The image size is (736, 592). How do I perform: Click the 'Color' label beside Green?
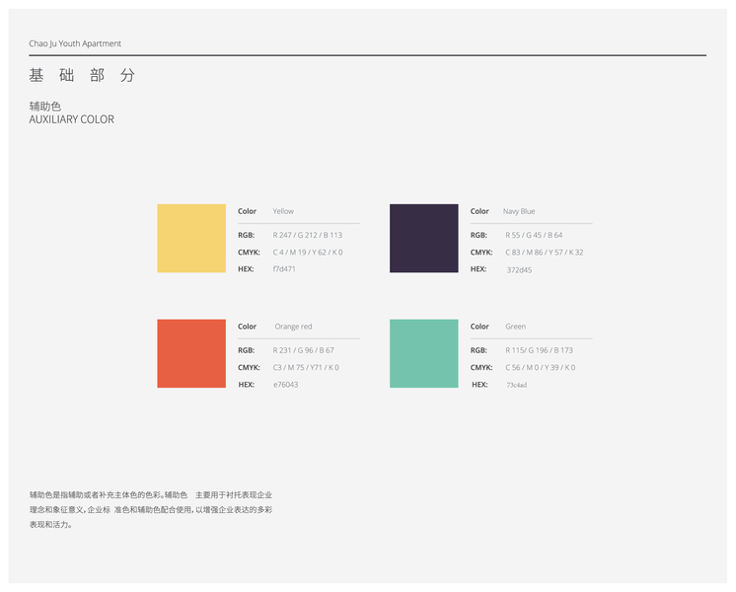pyautogui.click(x=479, y=327)
